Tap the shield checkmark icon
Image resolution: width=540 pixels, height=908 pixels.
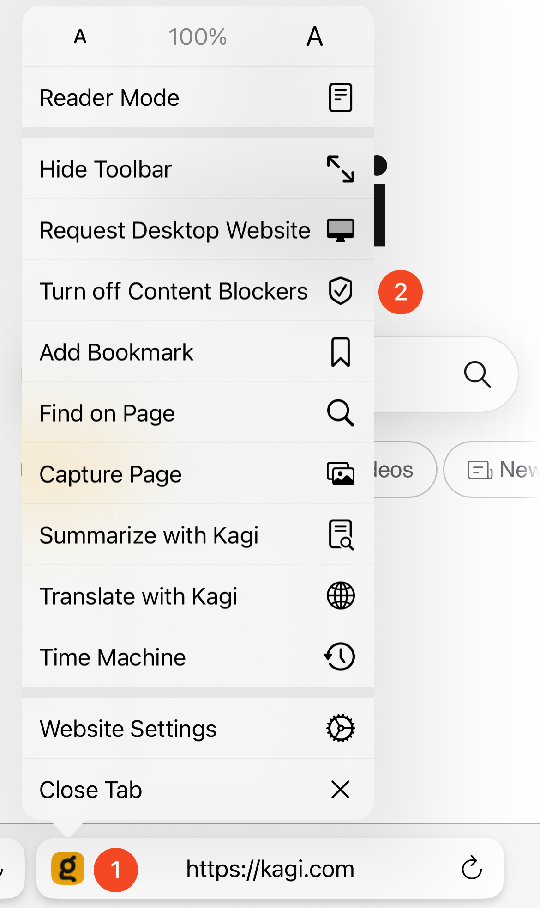[341, 291]
